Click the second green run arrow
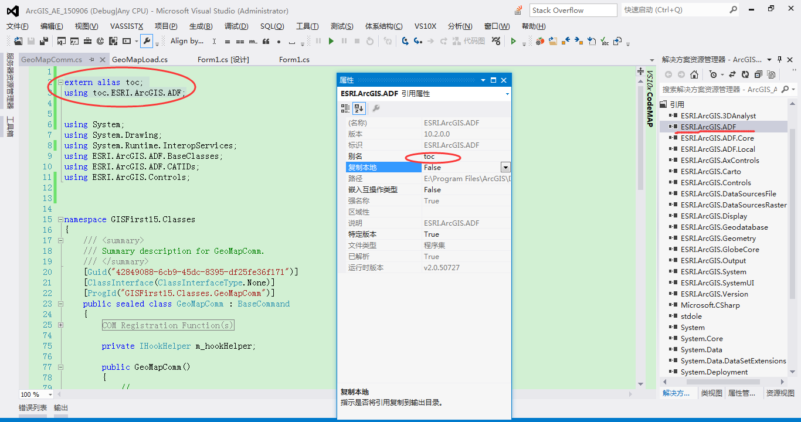The image size is (801, 422). point(514,41)
